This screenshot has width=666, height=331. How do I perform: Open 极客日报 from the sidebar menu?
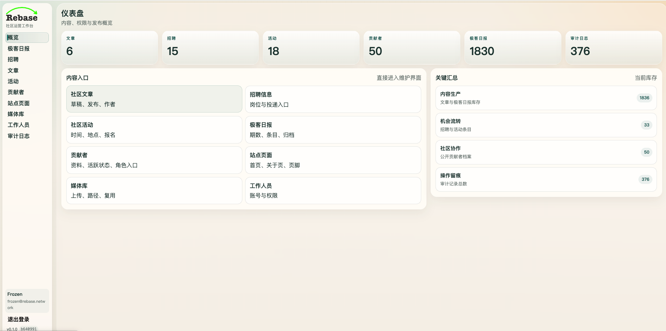pyautogui.click(x=18, y=49)
